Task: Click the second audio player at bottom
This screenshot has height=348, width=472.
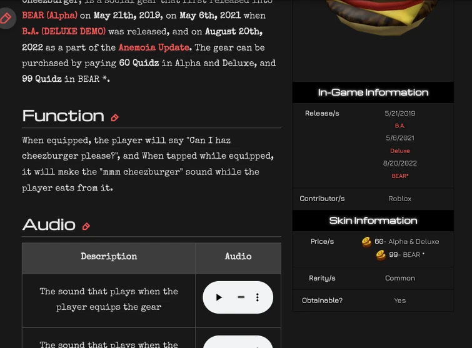Action: coord(238,343)
